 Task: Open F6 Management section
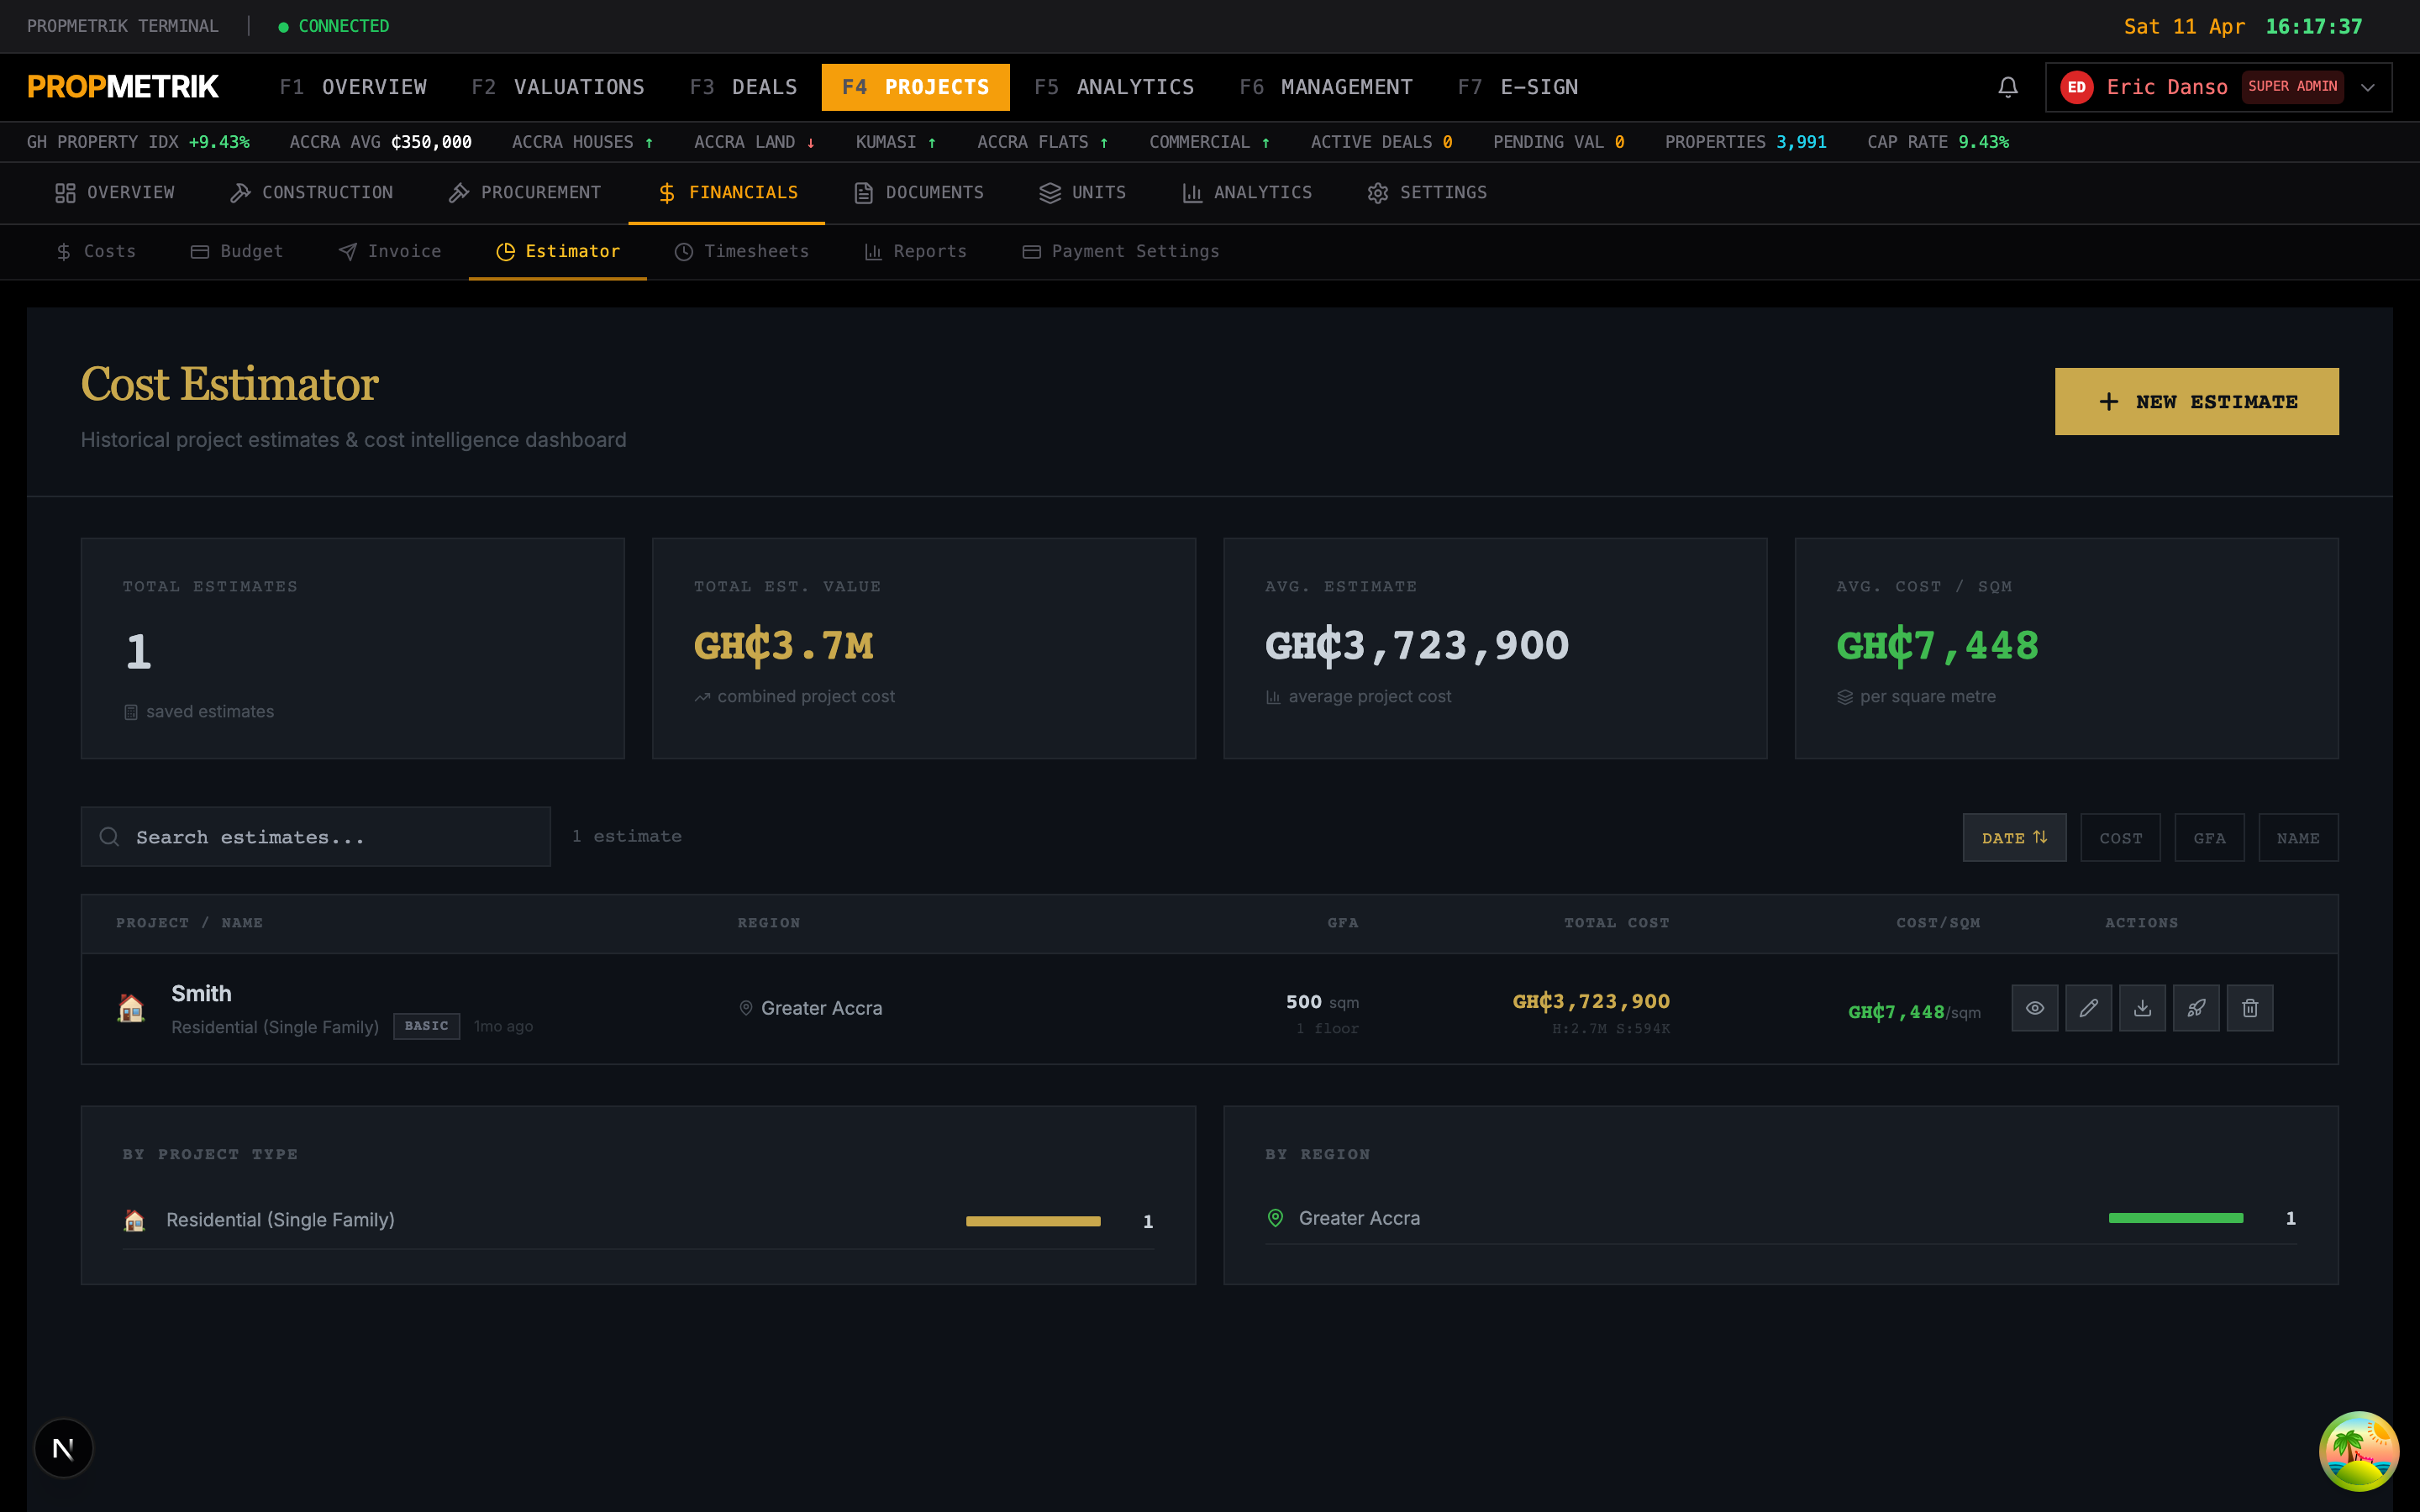point(1326,87)
